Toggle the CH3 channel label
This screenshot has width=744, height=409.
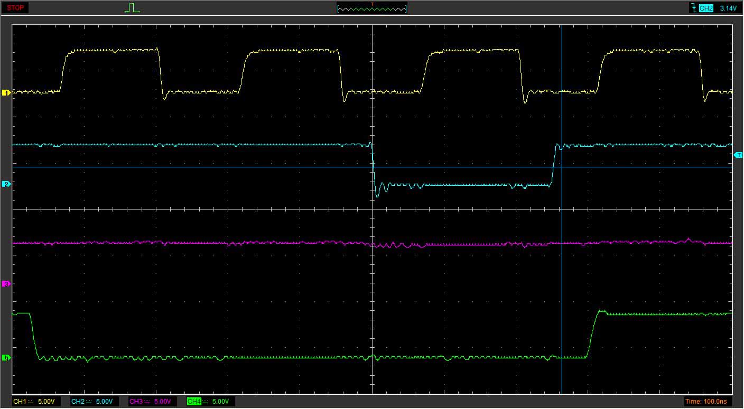pyautogui.click(x=136, y=402)
